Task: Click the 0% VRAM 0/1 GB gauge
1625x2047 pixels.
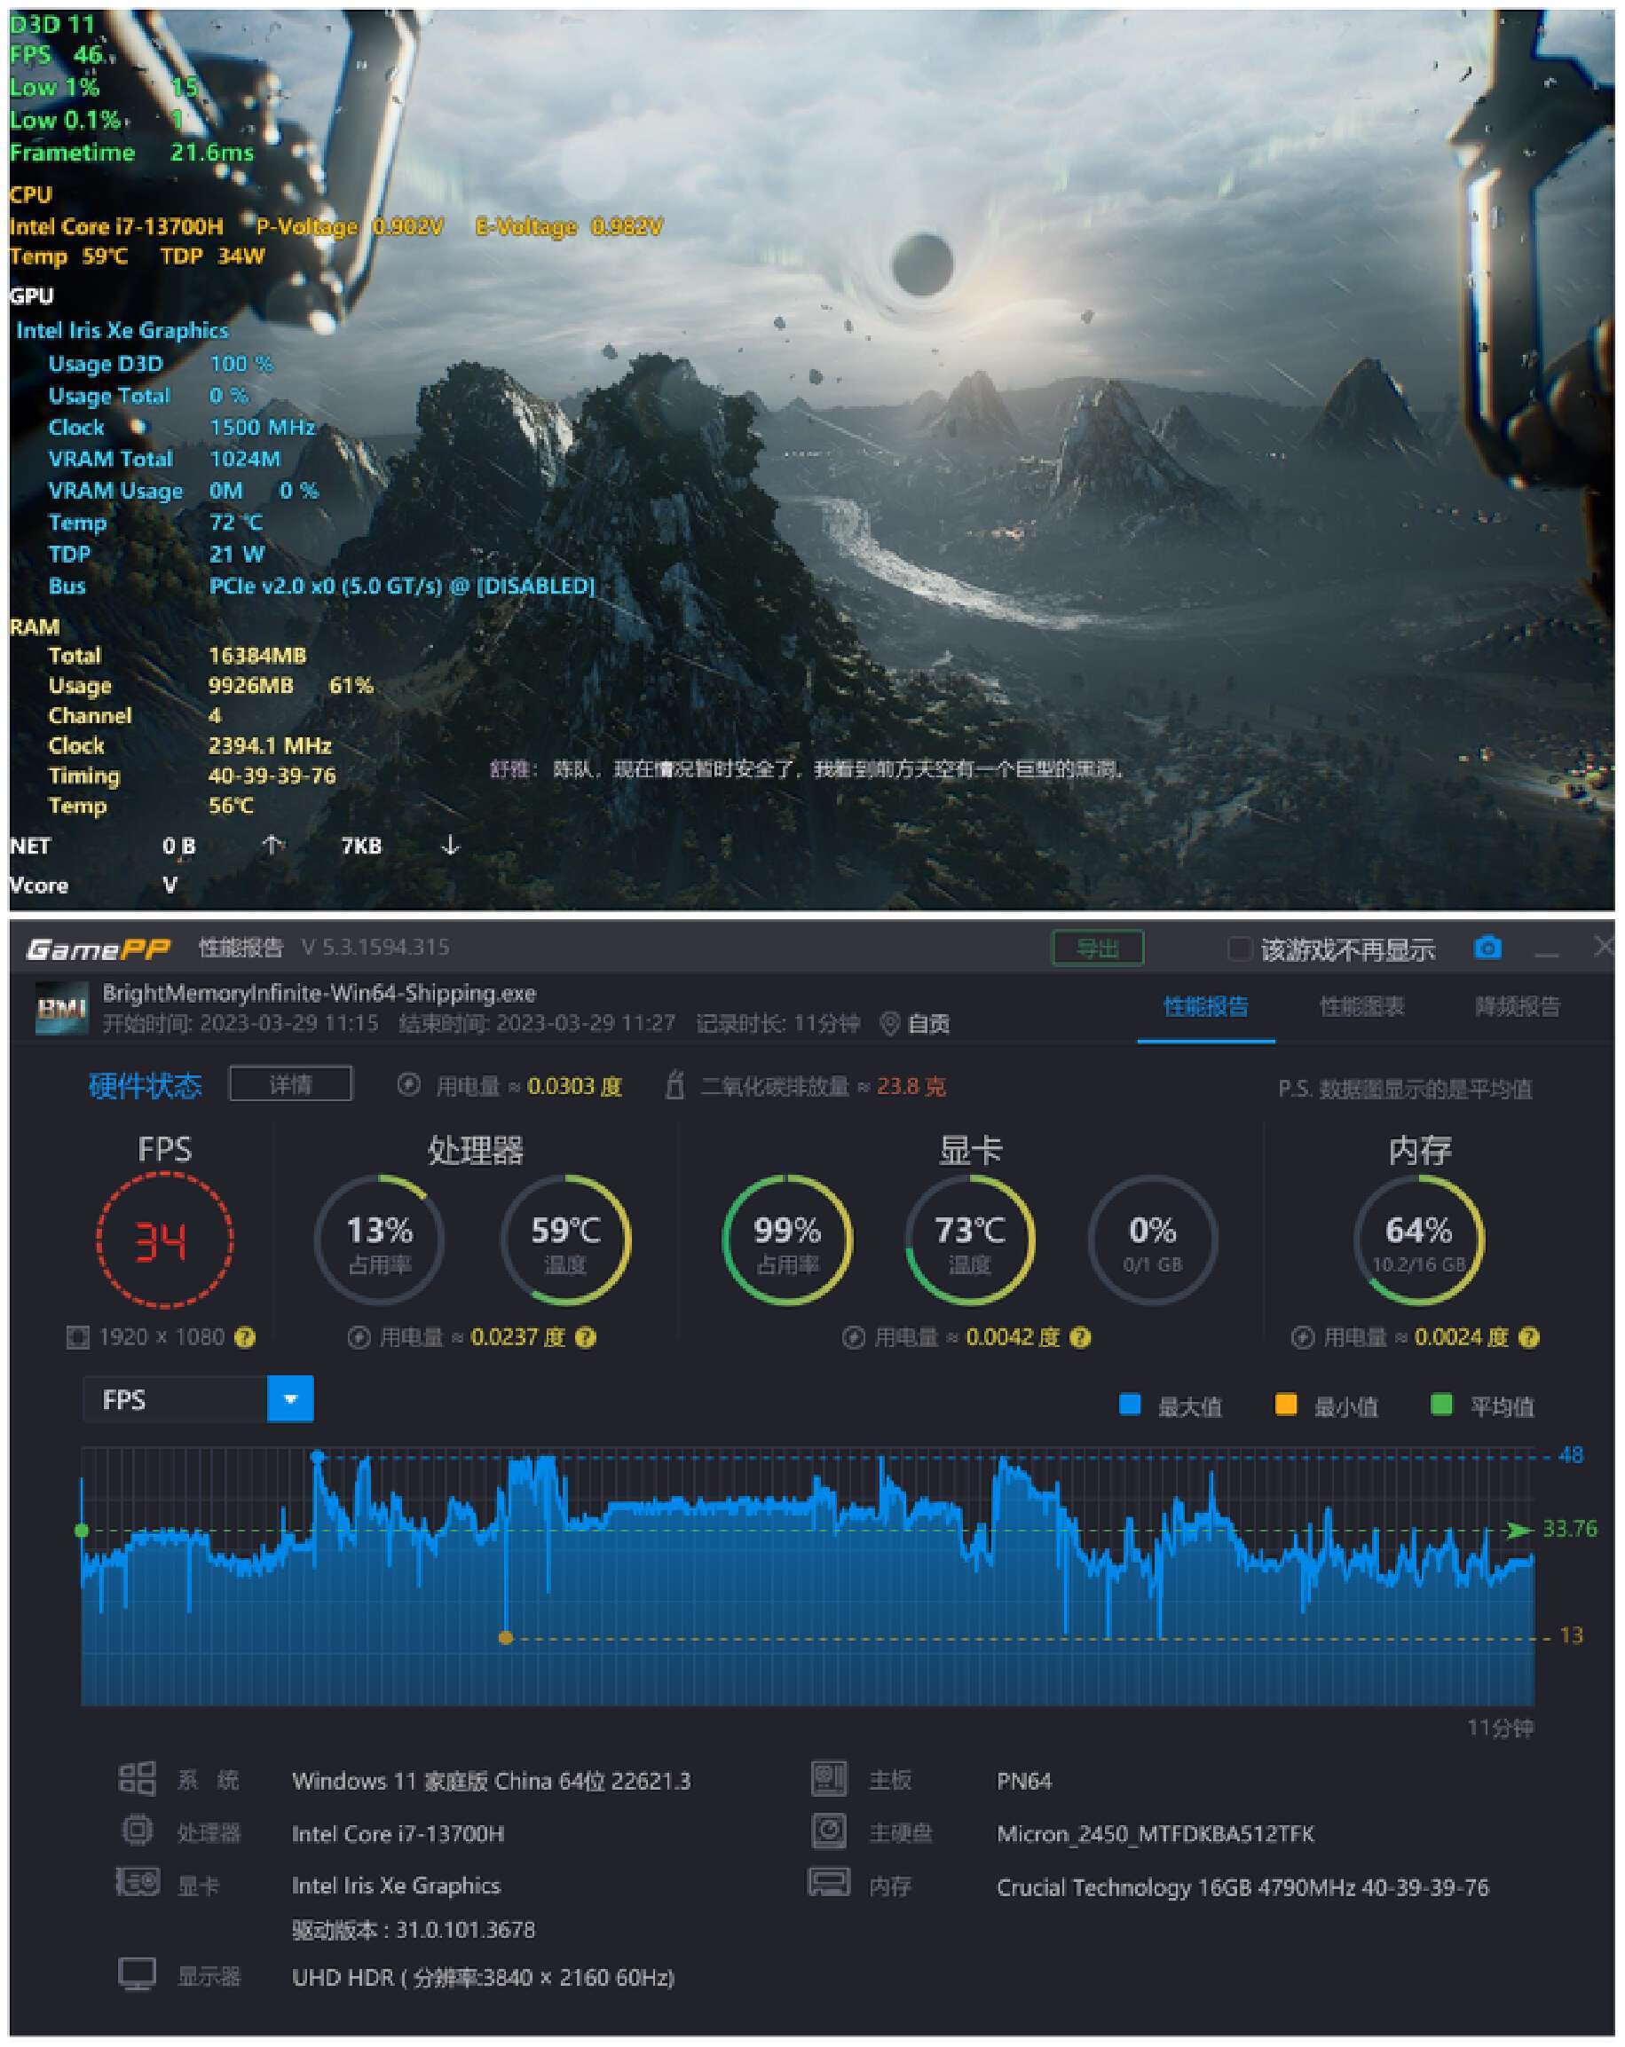Action: point(1152,1240)
